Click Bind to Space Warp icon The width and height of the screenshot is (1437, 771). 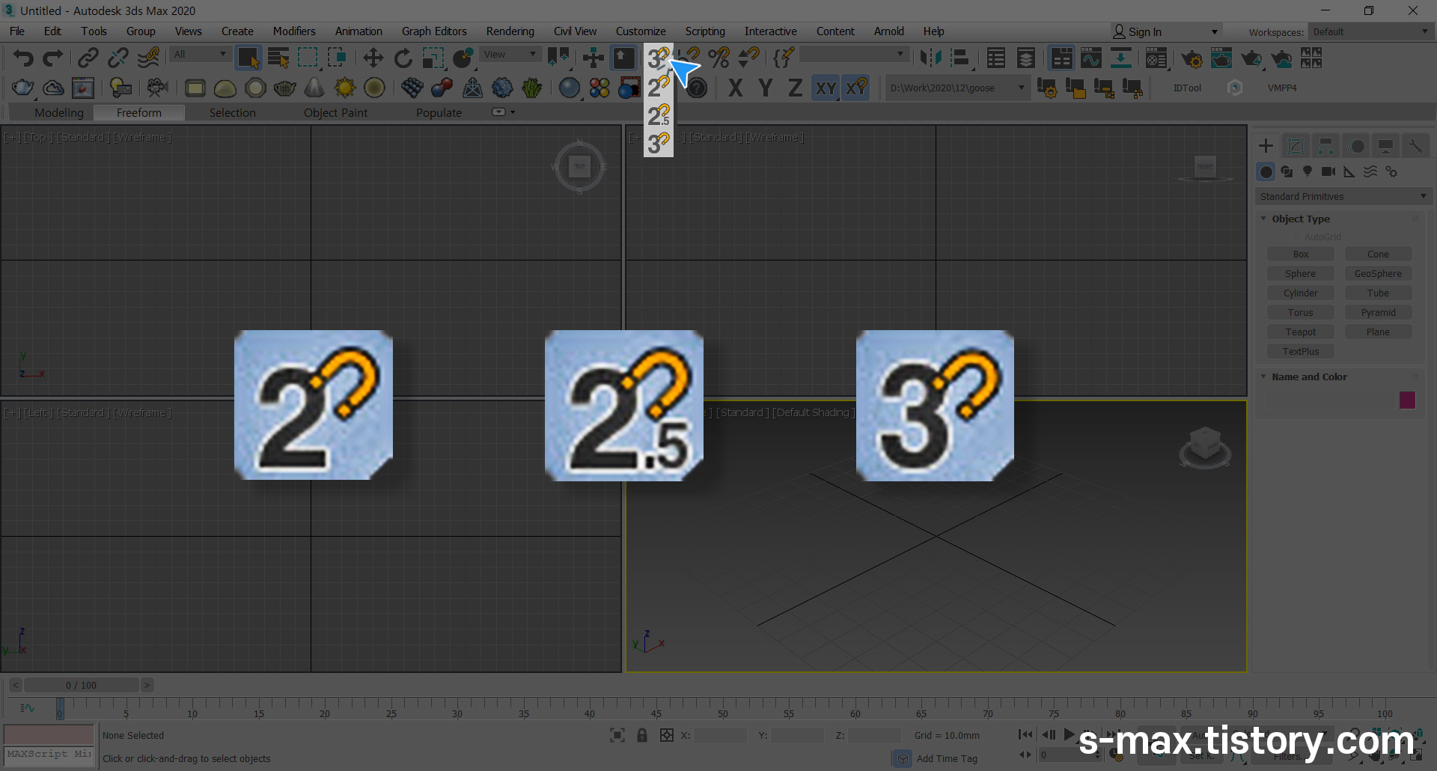tap(149, 58)
